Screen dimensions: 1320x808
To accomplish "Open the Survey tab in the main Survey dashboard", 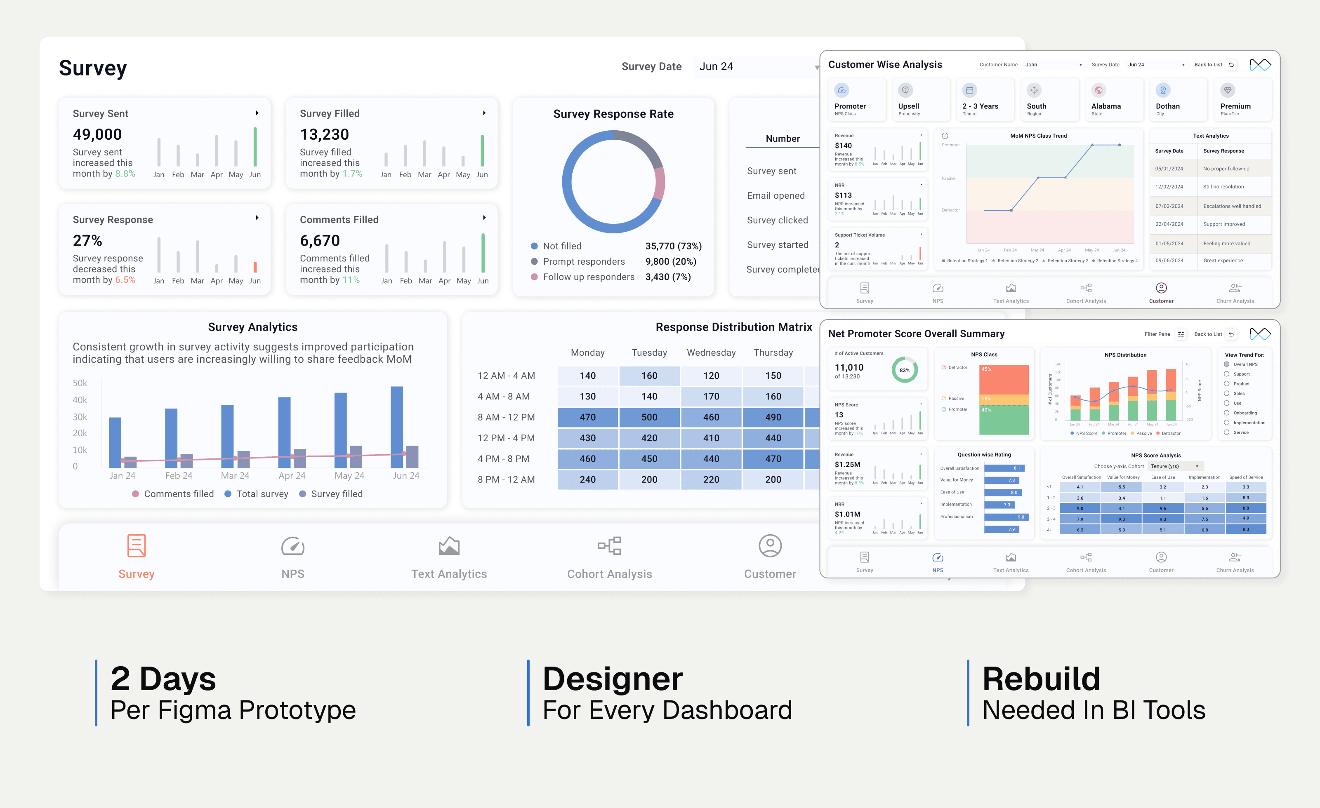I will tap(136, 557).
